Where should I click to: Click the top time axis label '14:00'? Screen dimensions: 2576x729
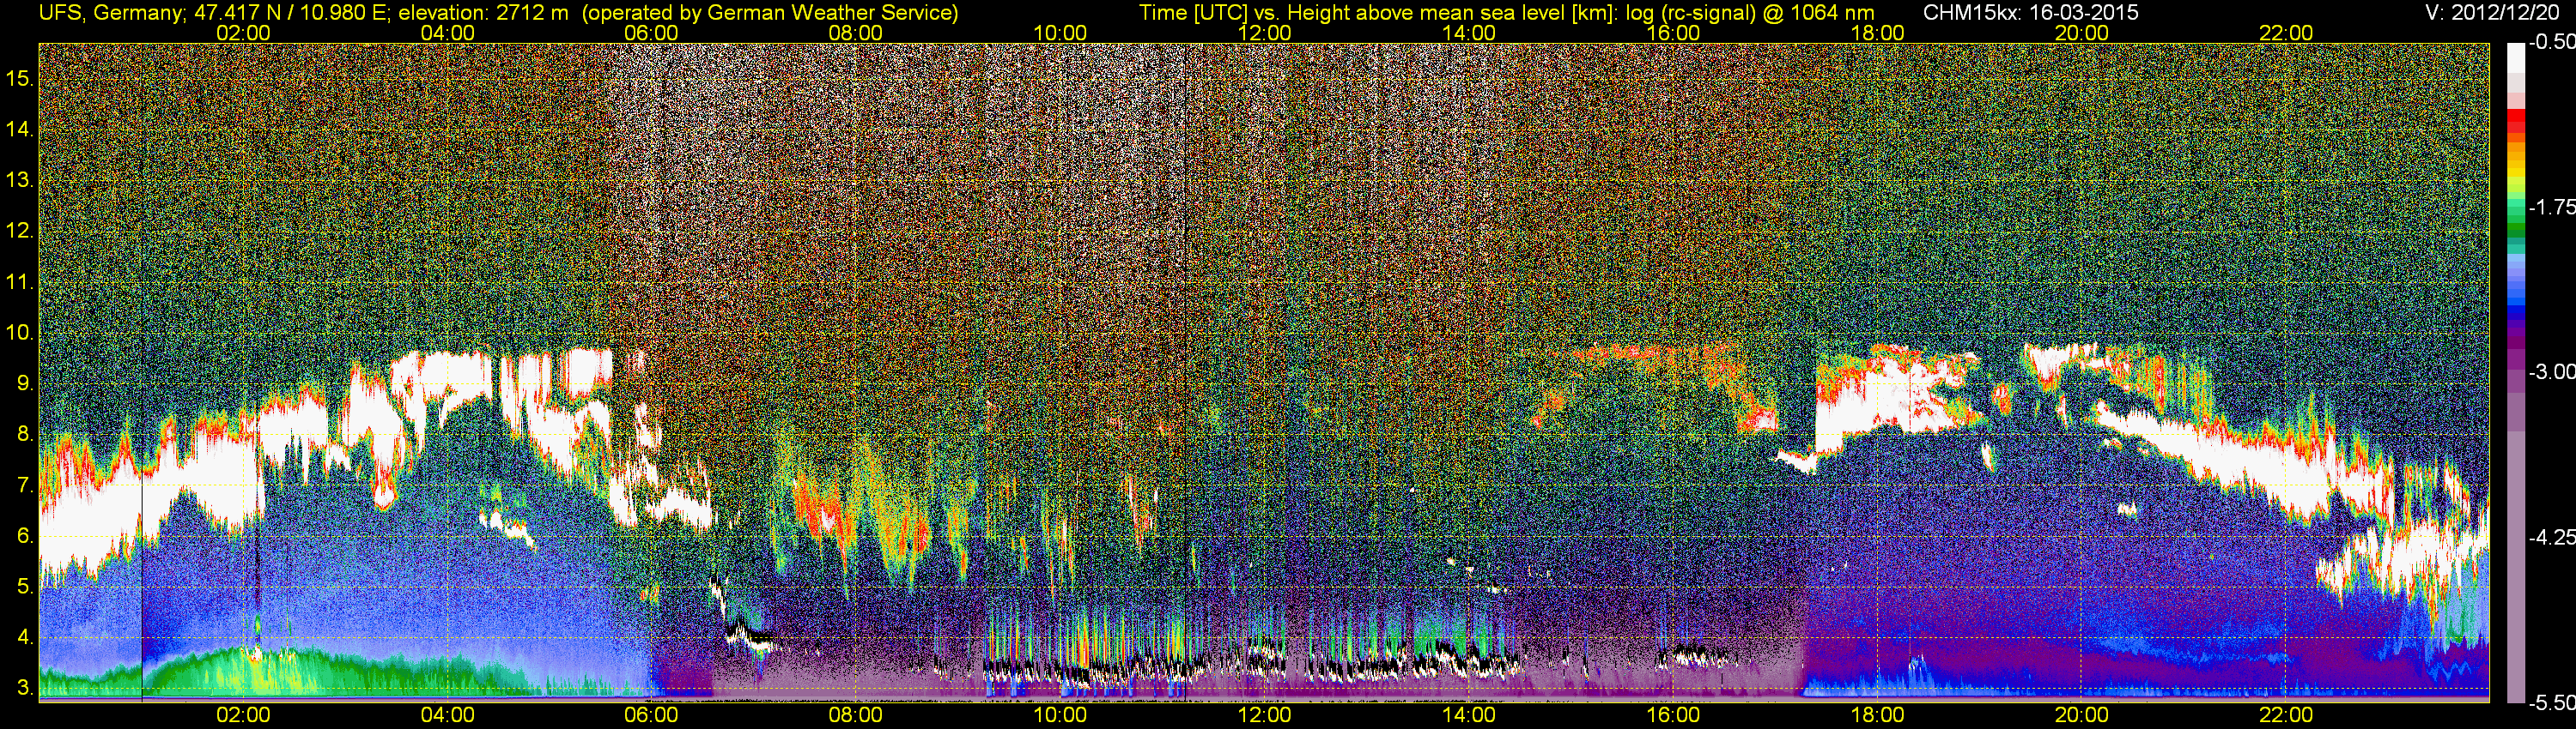tap(1469, 33)
